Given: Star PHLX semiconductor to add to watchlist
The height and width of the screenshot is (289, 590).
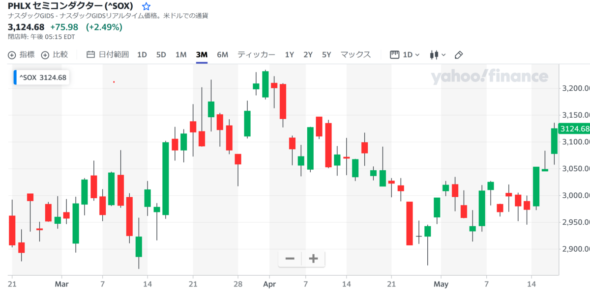Looking at the screenshot, I should coord(146,6).
